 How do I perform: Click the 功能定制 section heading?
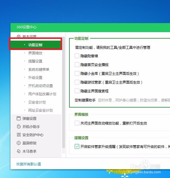[x=81, y=39]
